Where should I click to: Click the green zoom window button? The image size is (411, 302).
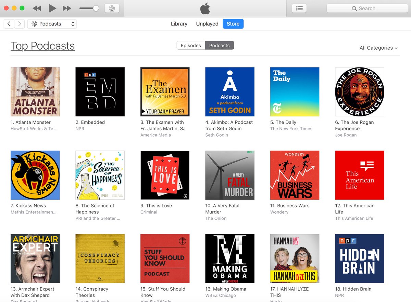[22, 8]
